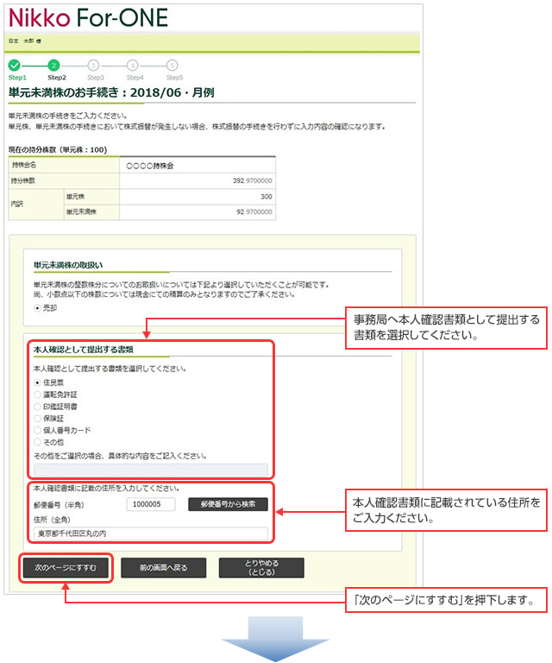Screen dimensions: 552x663
Task: Focus the 郵便番号 input field
Action: point(151,504)
